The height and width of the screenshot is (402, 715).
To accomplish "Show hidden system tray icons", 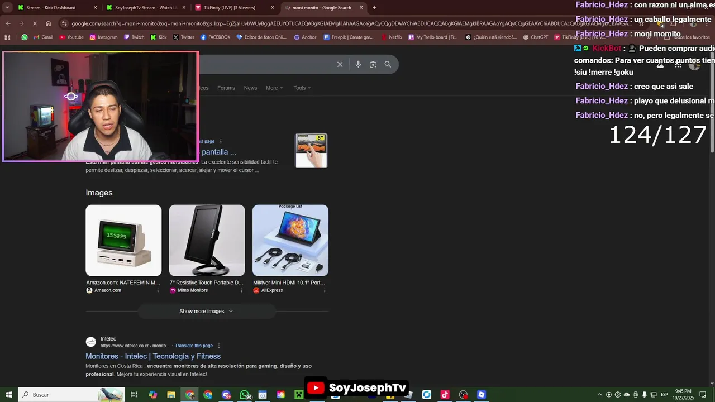I will click(600, 395).
